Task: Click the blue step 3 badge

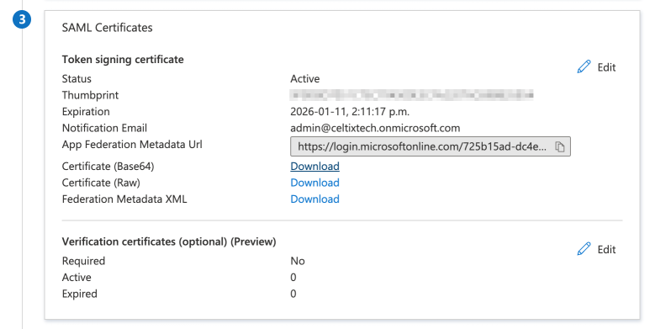Action: pos(22,20)
